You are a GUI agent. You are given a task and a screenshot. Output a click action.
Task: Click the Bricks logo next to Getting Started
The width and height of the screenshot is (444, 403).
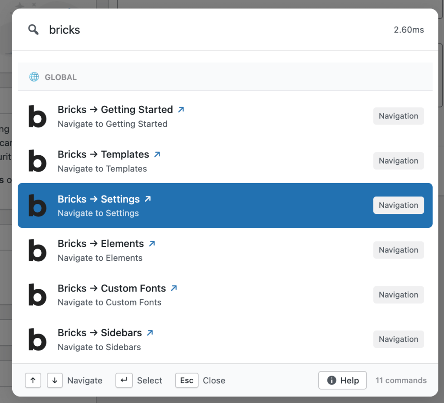[37, 116]
